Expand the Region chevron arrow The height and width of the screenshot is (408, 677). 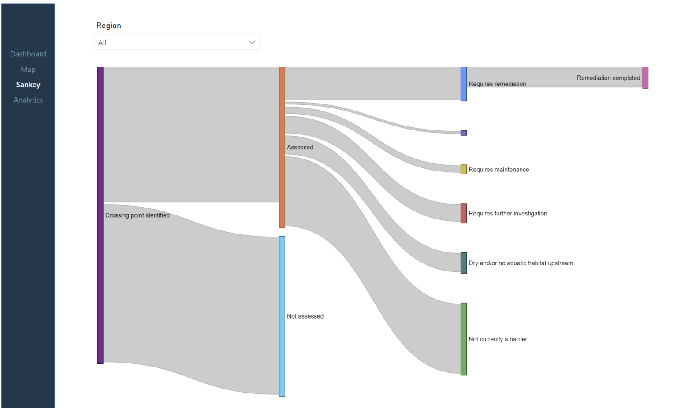252,42
